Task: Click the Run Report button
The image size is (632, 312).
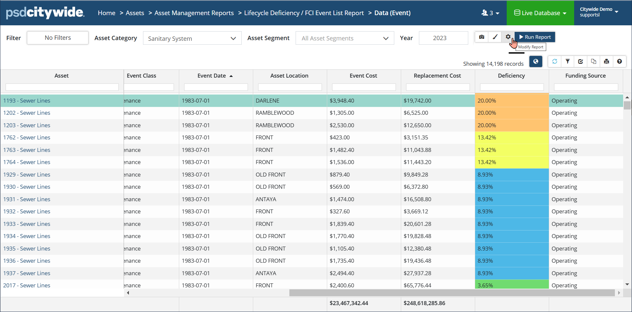Action: click(535, 37)
